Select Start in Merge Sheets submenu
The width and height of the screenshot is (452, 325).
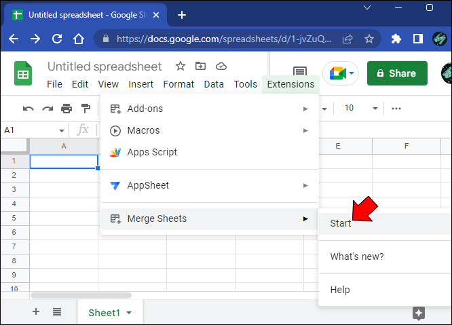[341, 223]
